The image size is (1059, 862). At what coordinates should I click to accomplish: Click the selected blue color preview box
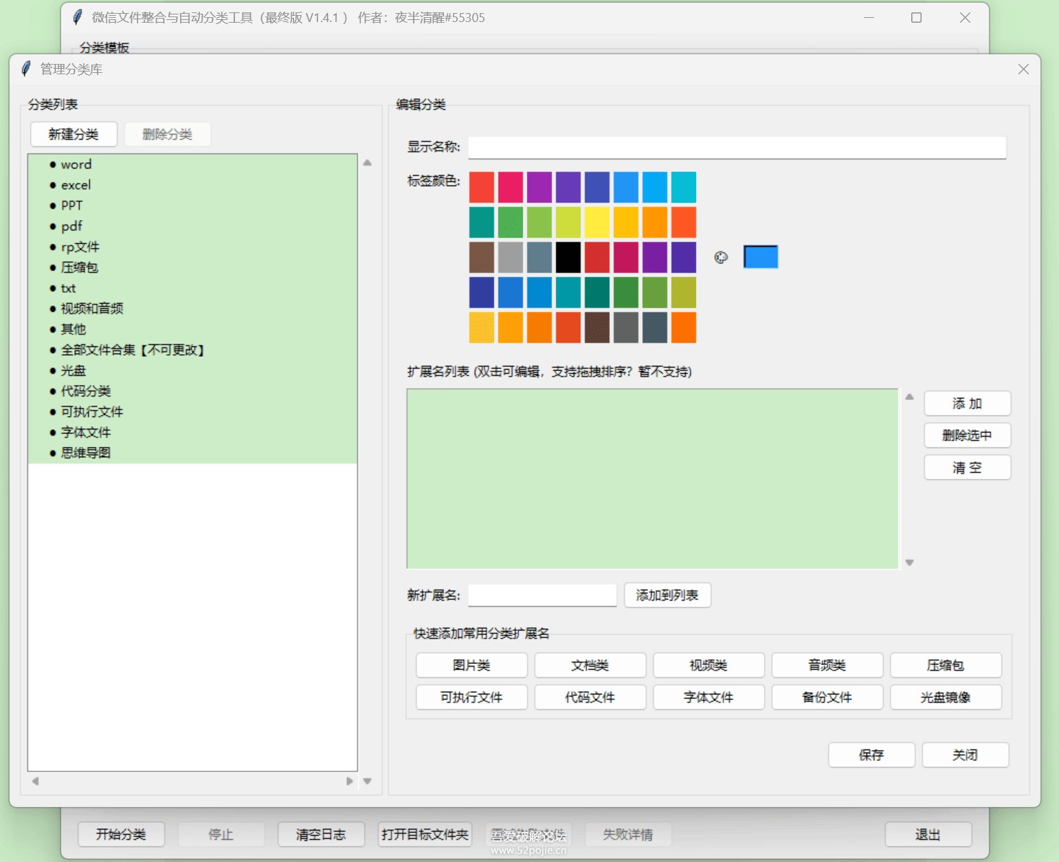coord(760,257)
